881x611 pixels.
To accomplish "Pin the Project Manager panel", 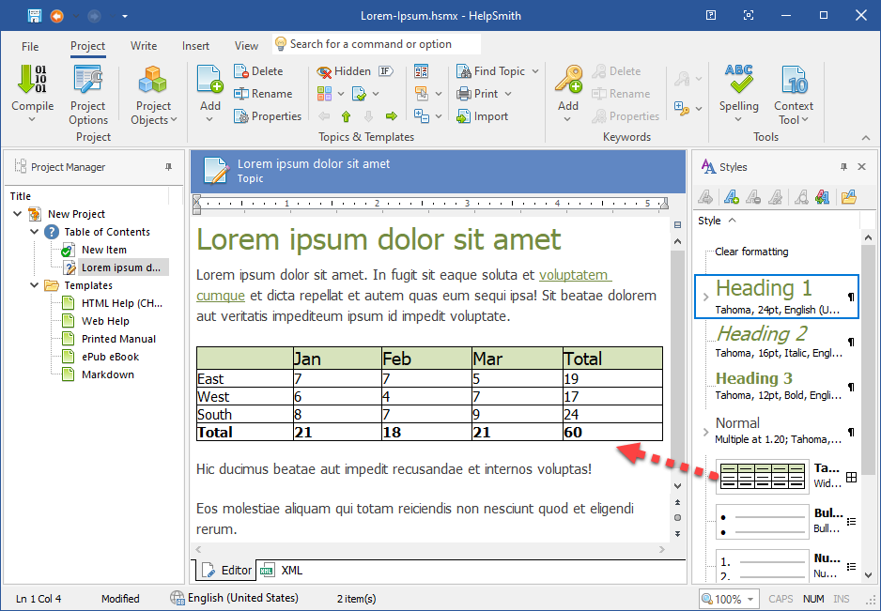I will point(168,167).
